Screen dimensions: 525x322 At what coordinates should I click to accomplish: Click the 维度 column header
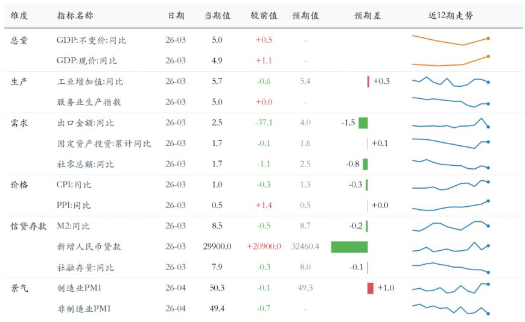[19, 16]
